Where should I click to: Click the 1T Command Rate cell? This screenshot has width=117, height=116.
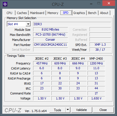[96, 93]
